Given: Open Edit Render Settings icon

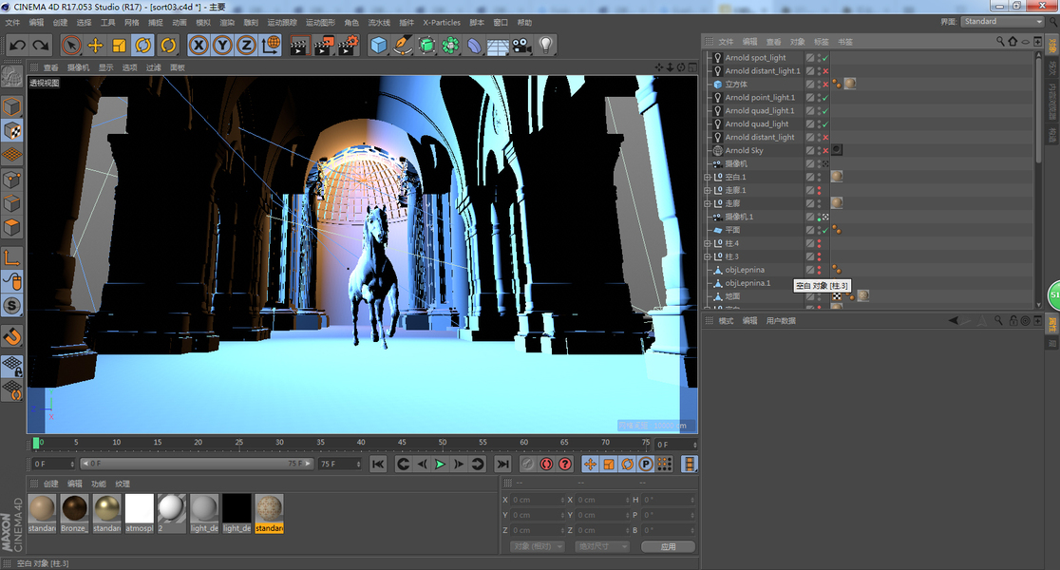Looking at the screenshot, I should click(x=350, y=45).
